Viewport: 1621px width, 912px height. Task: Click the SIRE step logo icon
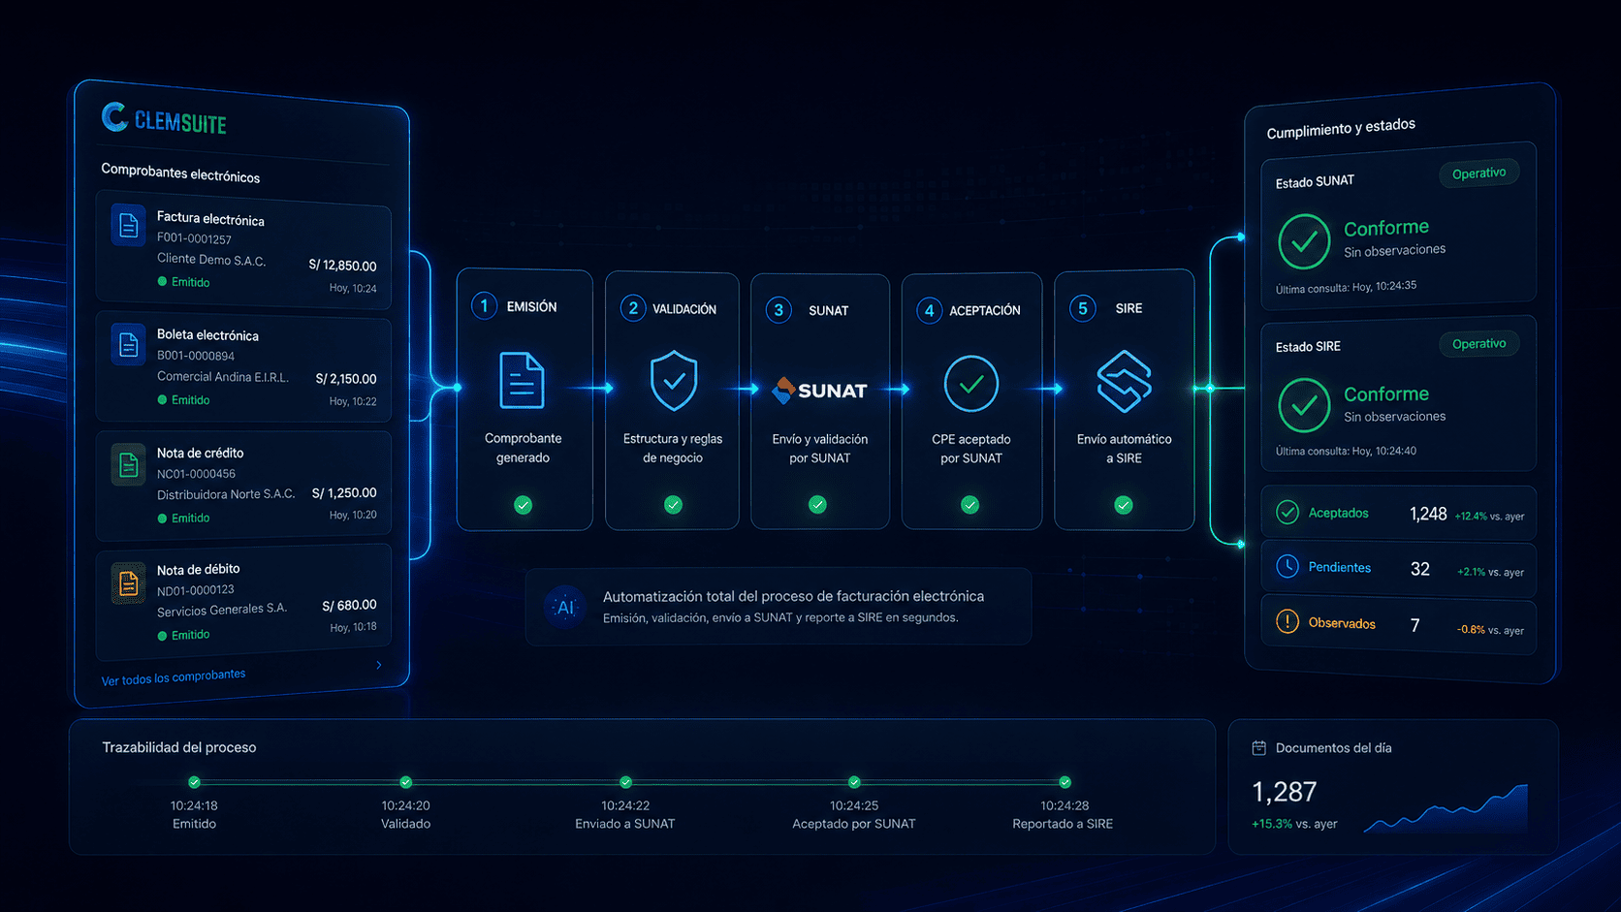(x=1124, y=381)
